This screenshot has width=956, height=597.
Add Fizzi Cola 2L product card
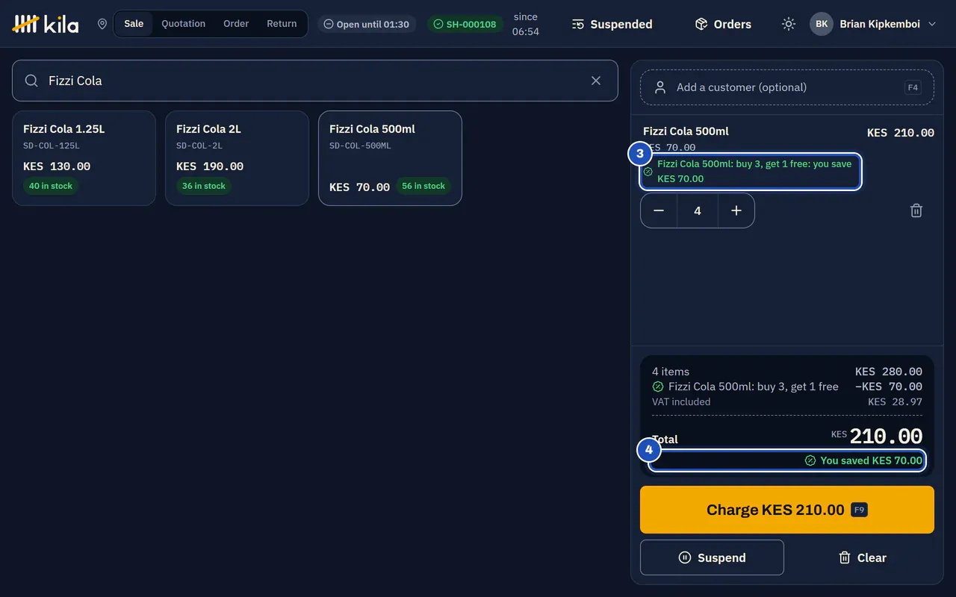pyautogui.click(x=237, y=158)
